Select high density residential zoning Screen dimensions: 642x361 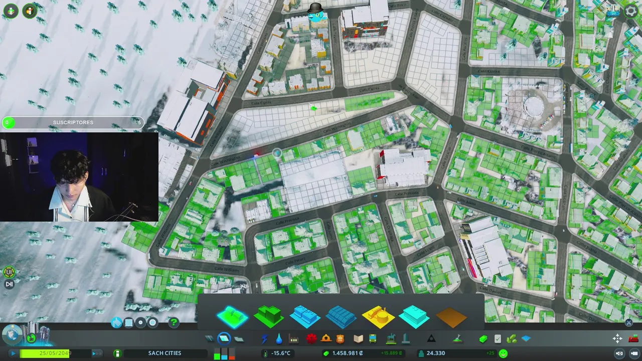[269, 316]
